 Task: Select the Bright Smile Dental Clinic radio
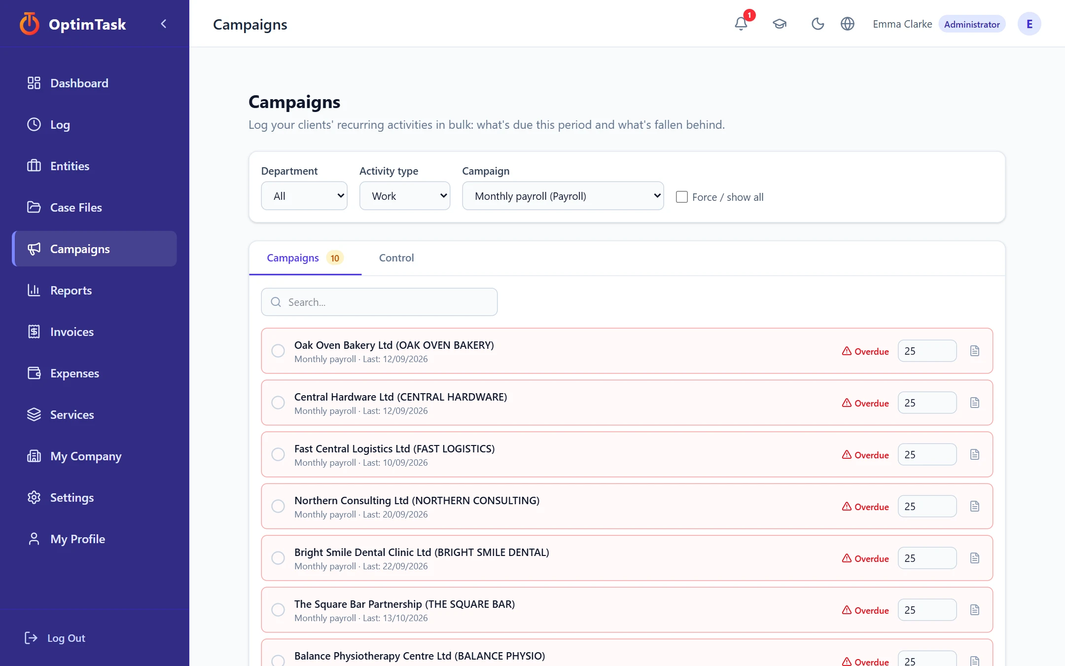tap(278, 558)
